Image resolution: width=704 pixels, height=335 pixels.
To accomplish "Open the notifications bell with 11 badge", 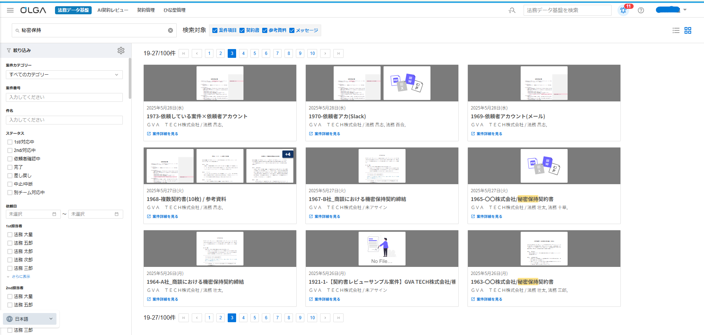I will coord(623,10).
